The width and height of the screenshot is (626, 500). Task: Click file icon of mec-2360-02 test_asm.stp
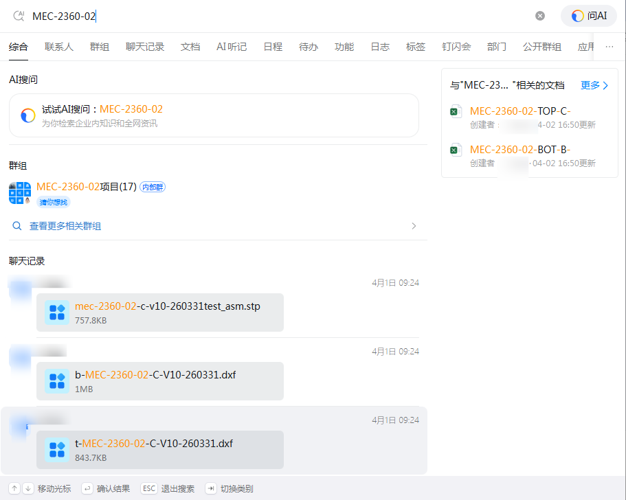point(56,312)
